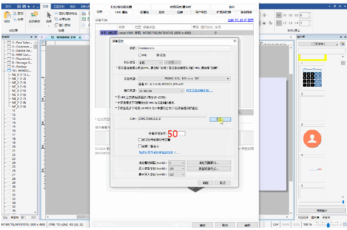This screenshot has width=347, height=230.
Task: Open the 工程文件 (Project File) ribbon tab
Action: [60, 7]
